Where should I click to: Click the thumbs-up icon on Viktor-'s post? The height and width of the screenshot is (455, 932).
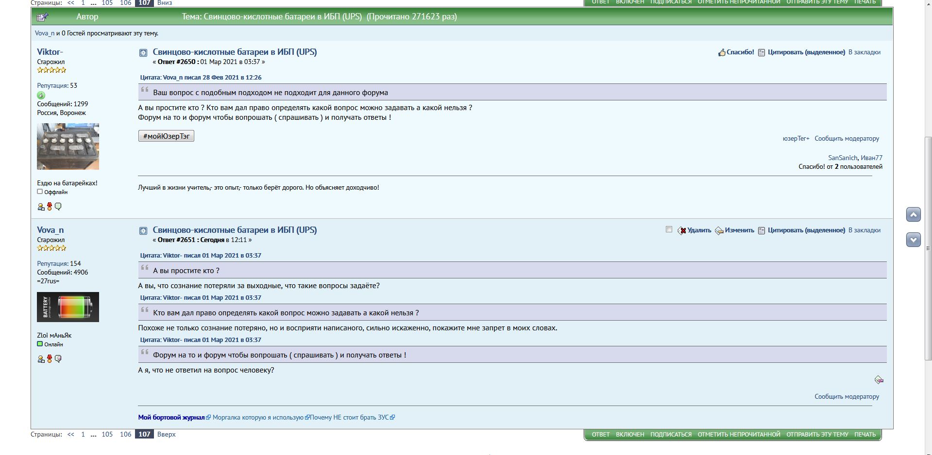point(722,52)
